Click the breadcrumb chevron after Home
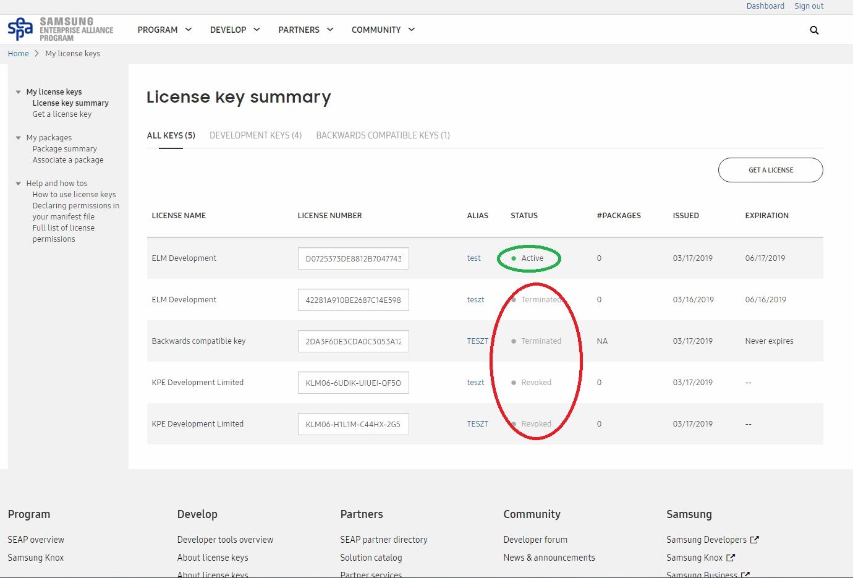 click(x=37, y=54)
